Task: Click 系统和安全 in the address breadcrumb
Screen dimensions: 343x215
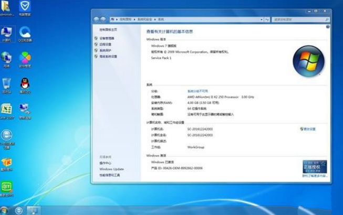Action: [144, 19]
